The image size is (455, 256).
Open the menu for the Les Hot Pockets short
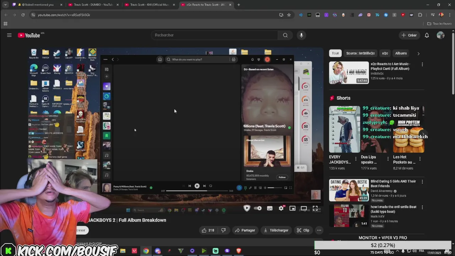coord(420,159)
